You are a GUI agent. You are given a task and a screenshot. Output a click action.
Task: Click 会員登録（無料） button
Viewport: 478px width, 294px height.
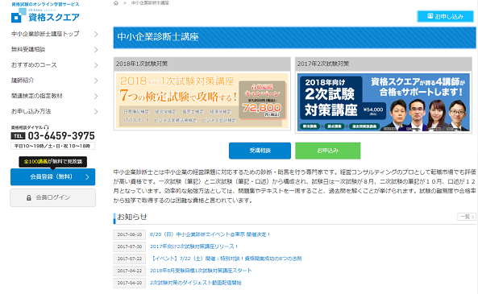52,177
